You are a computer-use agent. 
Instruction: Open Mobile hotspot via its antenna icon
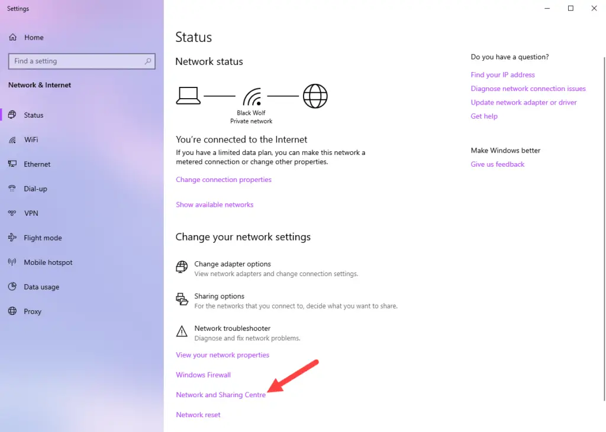pyautogui.click(x=13, y=262)
